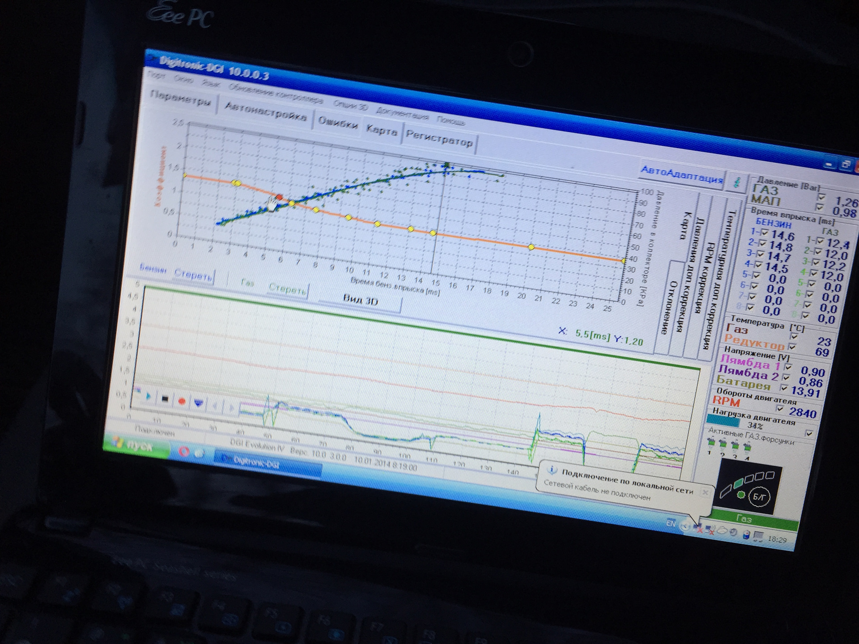859x644 pixels.
Task: Open the Автонастройка tab
Action: pyautogui.click(x=266, y=111)
